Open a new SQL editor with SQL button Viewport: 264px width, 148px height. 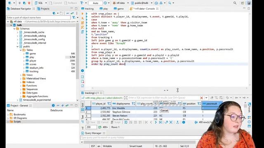[x=39, y=3]
